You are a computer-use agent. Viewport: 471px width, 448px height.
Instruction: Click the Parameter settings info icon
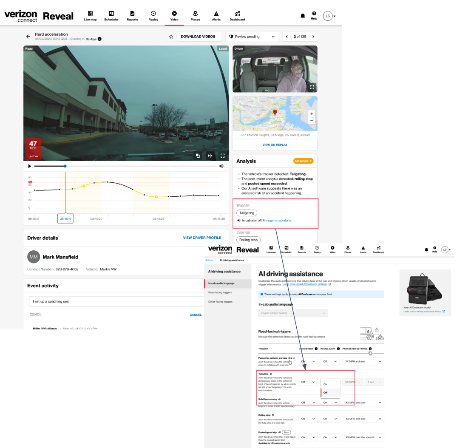[x=370, y=349]
